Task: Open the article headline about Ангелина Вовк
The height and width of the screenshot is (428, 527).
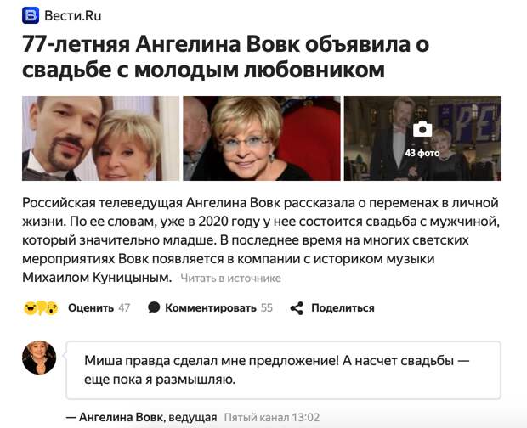Action: [x=225, y=57]
